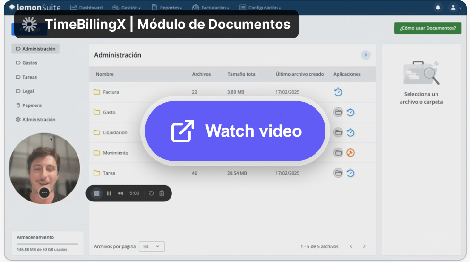
Task: Click the gray folder app icon in Tarea row
Action: coord(338,173)
